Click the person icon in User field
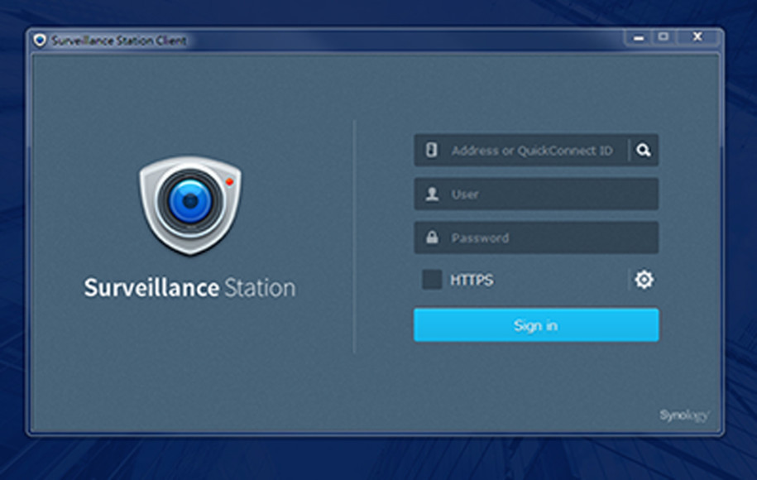 point(432,194)
